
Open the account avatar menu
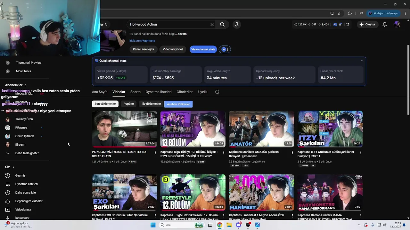(397, 24)
